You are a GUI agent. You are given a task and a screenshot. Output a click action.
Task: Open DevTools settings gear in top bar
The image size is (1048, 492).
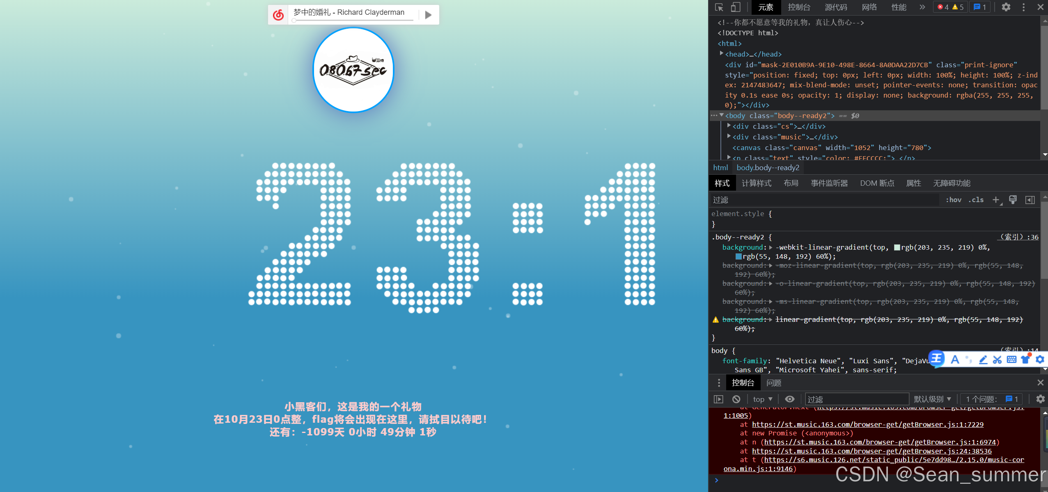(1006, 7)
